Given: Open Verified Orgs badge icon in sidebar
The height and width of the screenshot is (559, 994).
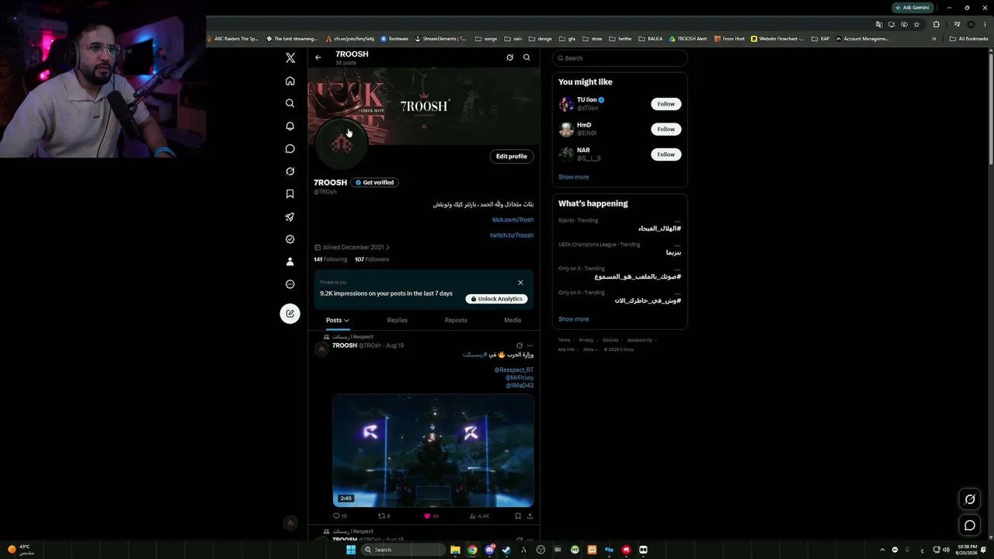Looking at the screenshot, I should (290, 239).
